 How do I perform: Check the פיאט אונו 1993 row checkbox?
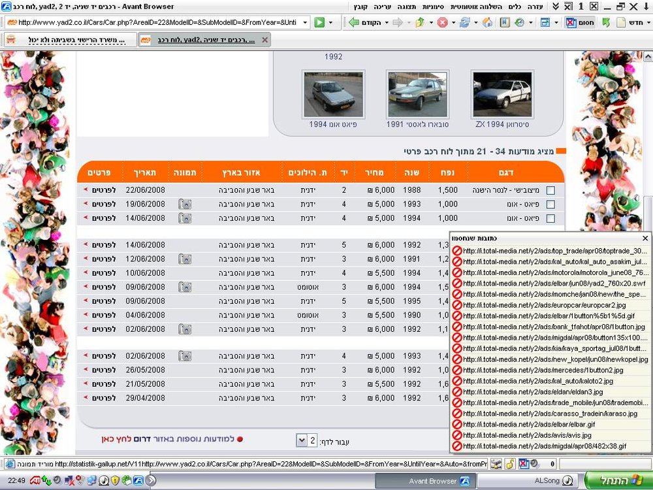[x=550, y=204]
